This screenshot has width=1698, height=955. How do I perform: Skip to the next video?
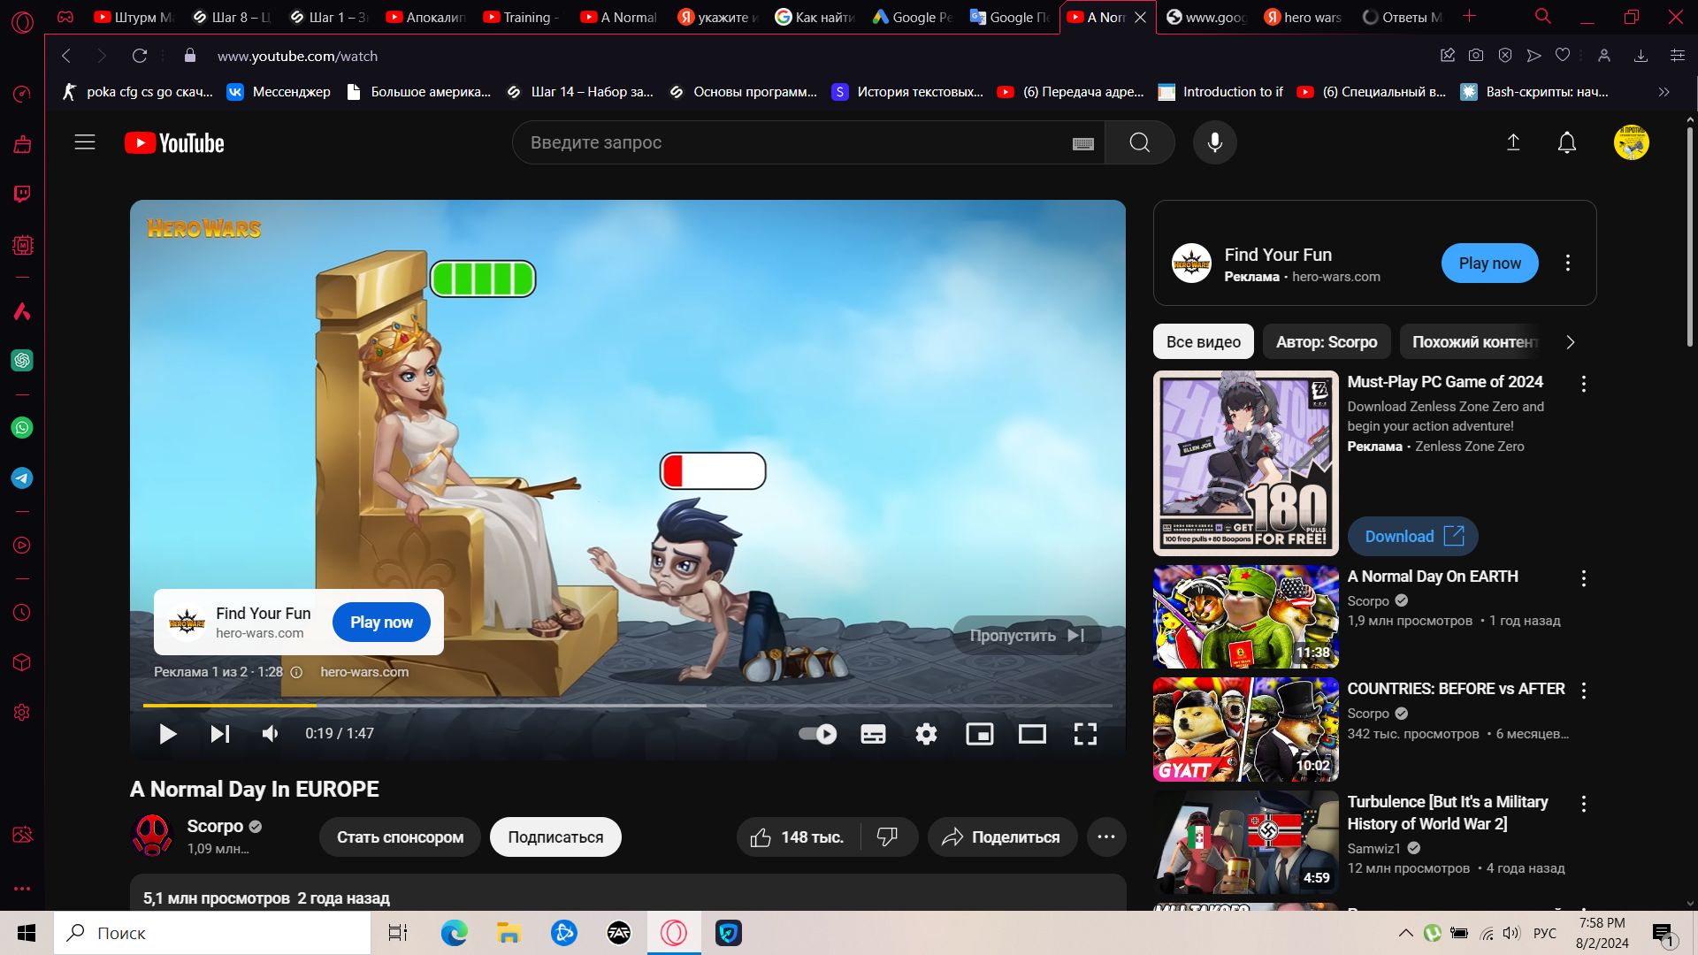[x=219, y=734]
